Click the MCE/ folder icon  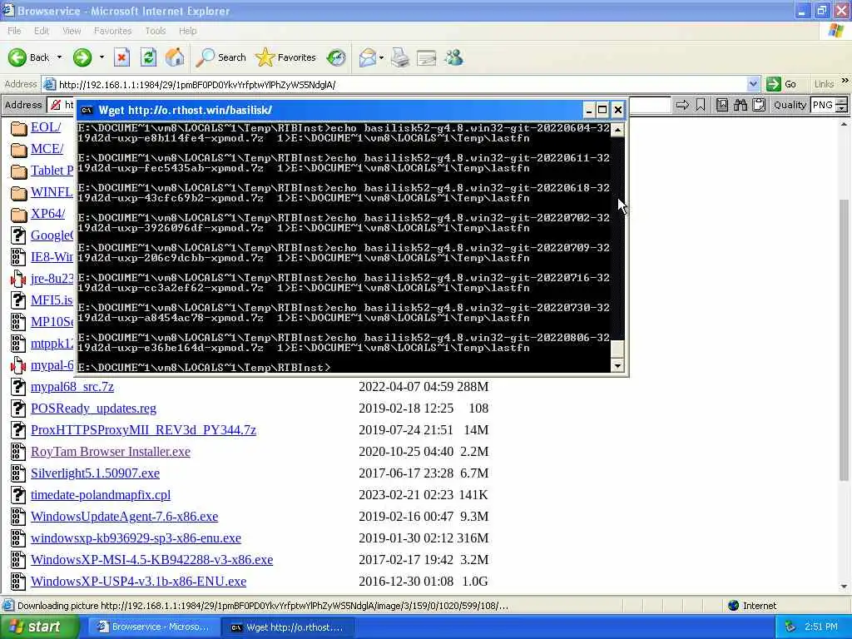(x=19, y=150)
